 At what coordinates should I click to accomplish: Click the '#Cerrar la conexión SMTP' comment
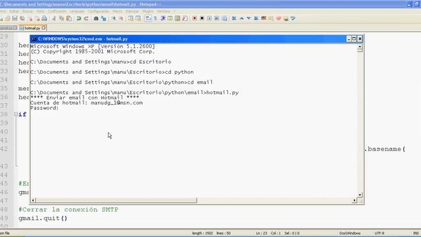[68, 209]
